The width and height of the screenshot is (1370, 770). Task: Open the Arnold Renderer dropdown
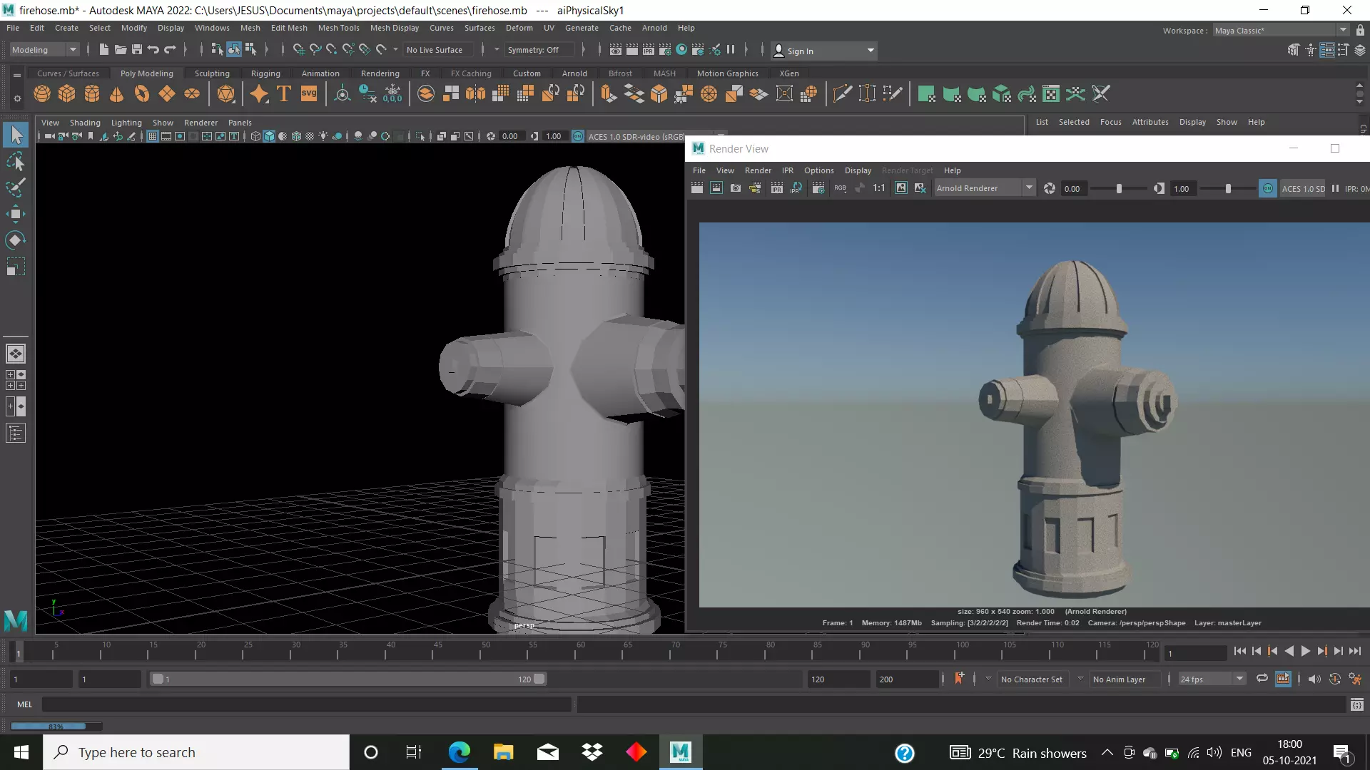coord(985,188)
